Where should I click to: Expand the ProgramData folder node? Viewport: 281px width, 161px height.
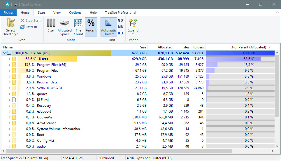click(9, 82)
